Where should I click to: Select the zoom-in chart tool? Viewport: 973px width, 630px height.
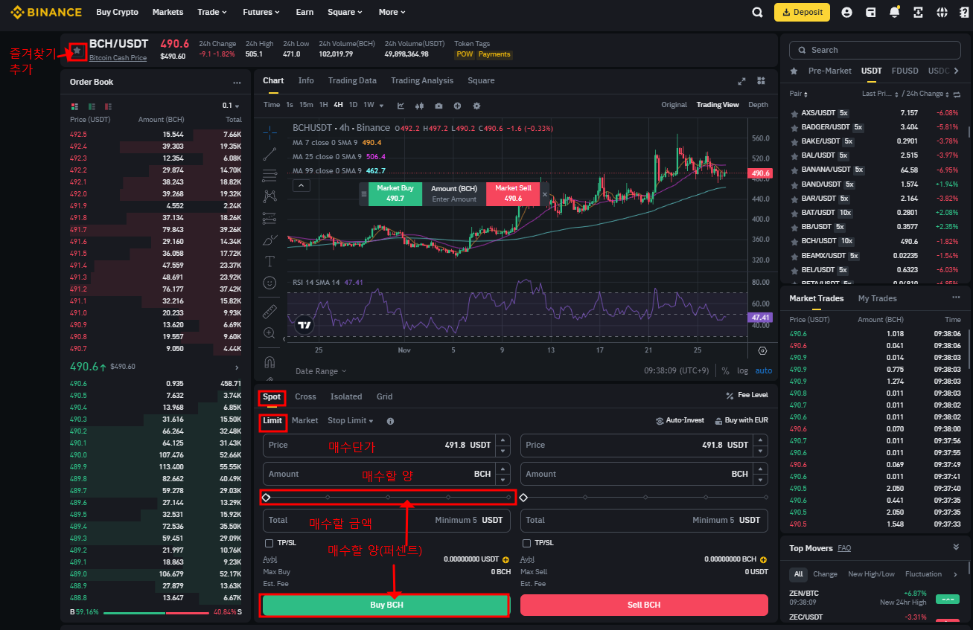pos(269,333)
